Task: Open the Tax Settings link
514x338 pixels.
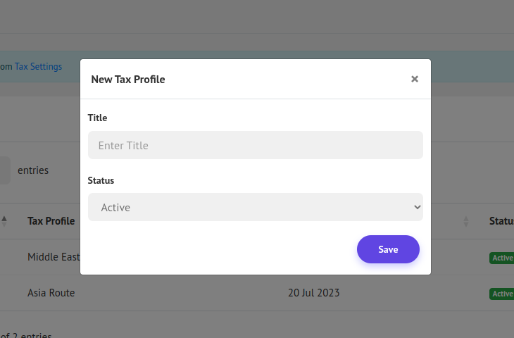Action: (39, 67)
